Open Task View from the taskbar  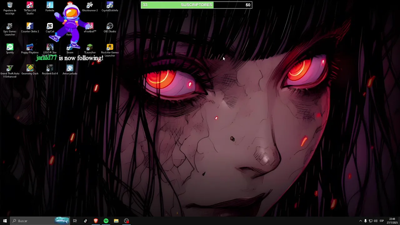[75, 221]
